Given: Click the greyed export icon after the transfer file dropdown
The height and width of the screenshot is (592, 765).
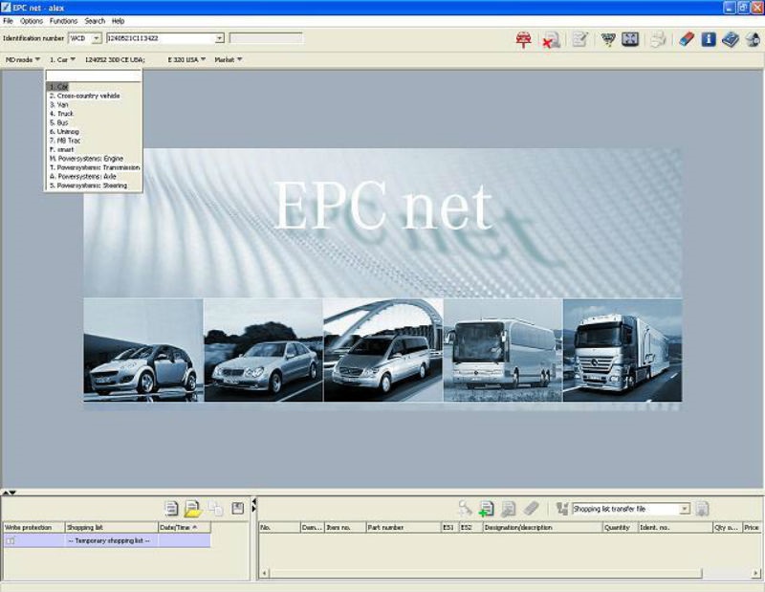Looking at the screenshot, I should [702, 509].
